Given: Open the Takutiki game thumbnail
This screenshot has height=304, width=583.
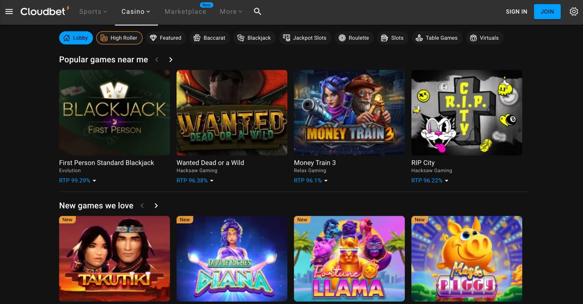Looking at the screenshot, I should click(x=115, y=259).
